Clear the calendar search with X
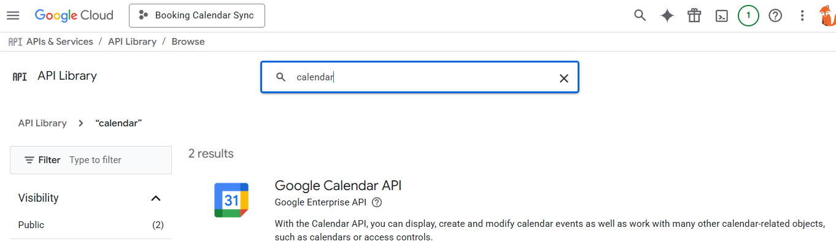The width and height of the screenshot is (836, 252). coord(563,78)
